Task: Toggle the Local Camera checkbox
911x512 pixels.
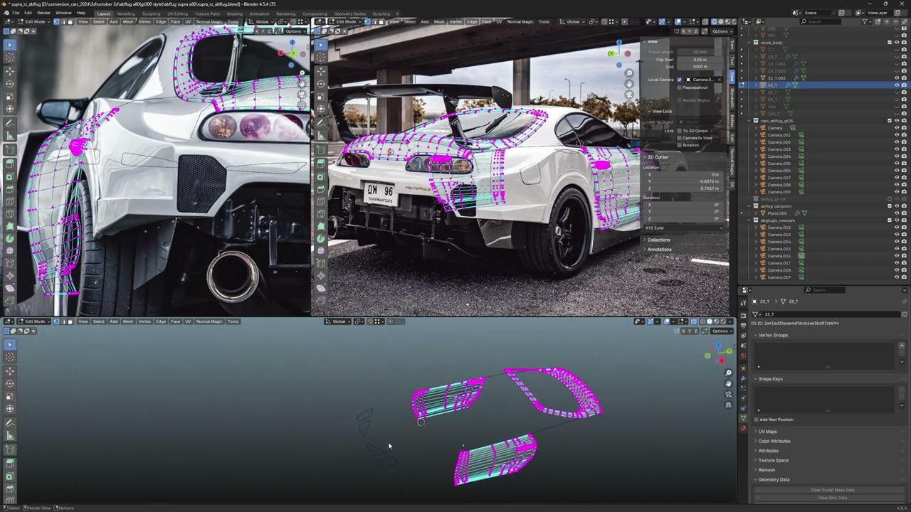Action: [x=680, y=80]
